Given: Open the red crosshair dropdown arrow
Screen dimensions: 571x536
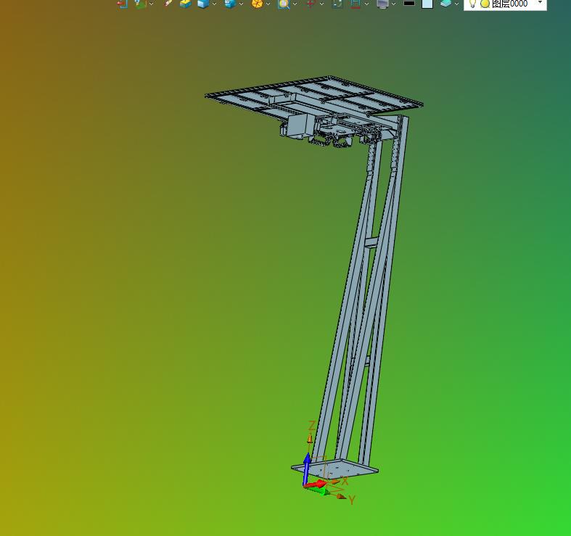Looking at the screenshot, I should tap(321, 4).
